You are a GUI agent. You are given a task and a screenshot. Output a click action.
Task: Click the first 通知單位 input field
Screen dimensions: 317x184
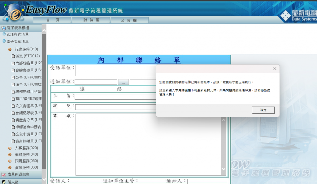[96, 82]
